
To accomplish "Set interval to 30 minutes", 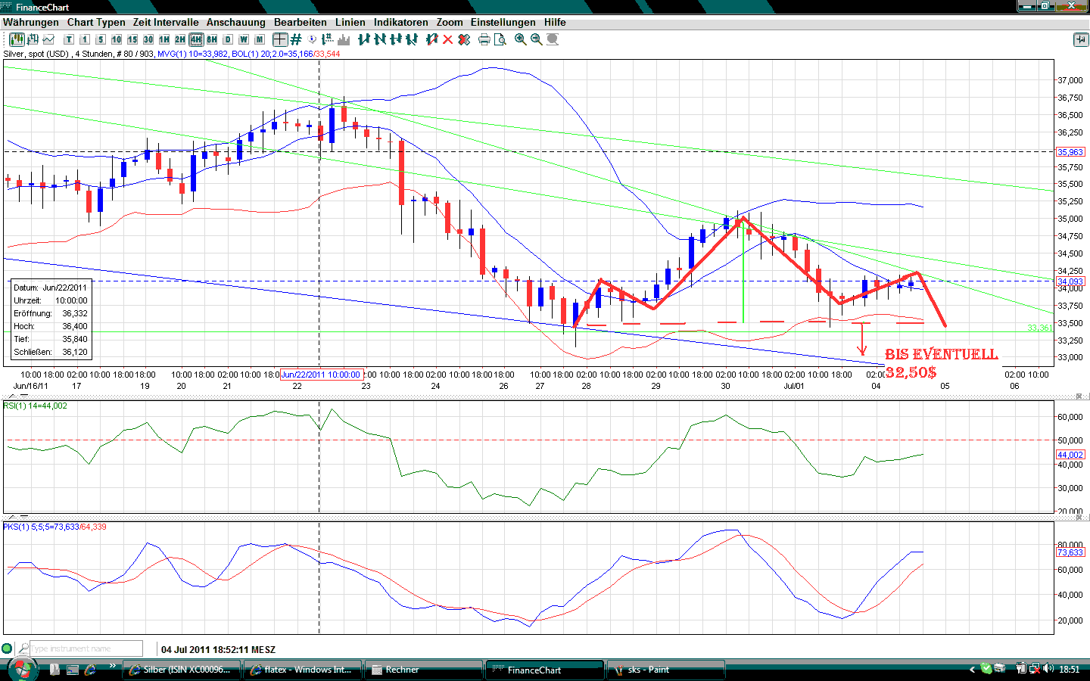I will tap(148, 39).
